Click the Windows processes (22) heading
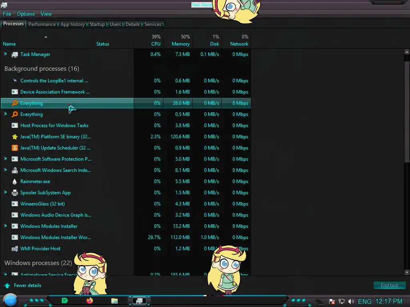The image size is (410, 307). coord(38,263)
